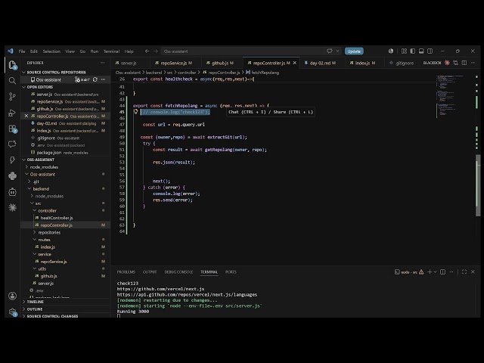
Task: Open the chat dropdown arrow in title bar
Action: pos(338,51)
